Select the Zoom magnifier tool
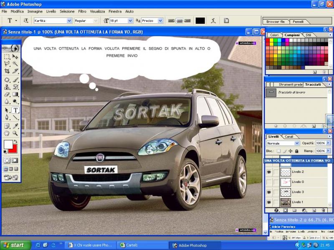The width and height of the screenshot is (334, 250). 15,133
